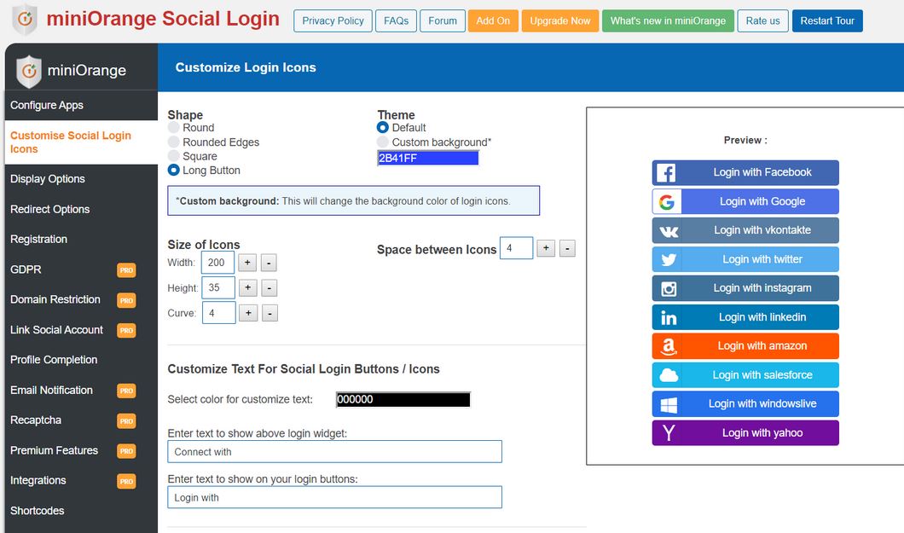This screenshot has width=904, height=533.
Task: Click the PRO badge next to Premium Features
Action: (126, 450)
